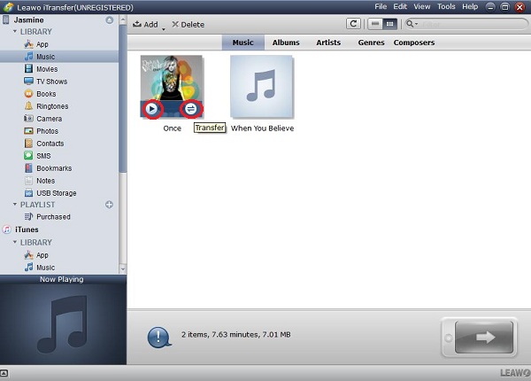Click transfer icon on Once cover
Image resolution: width=531 pixels, height=381 pixels.
click(x=191, y=109)
